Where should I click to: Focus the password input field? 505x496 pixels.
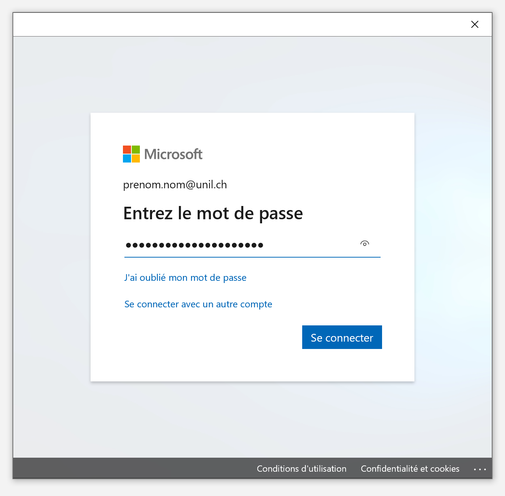(252, 245)
